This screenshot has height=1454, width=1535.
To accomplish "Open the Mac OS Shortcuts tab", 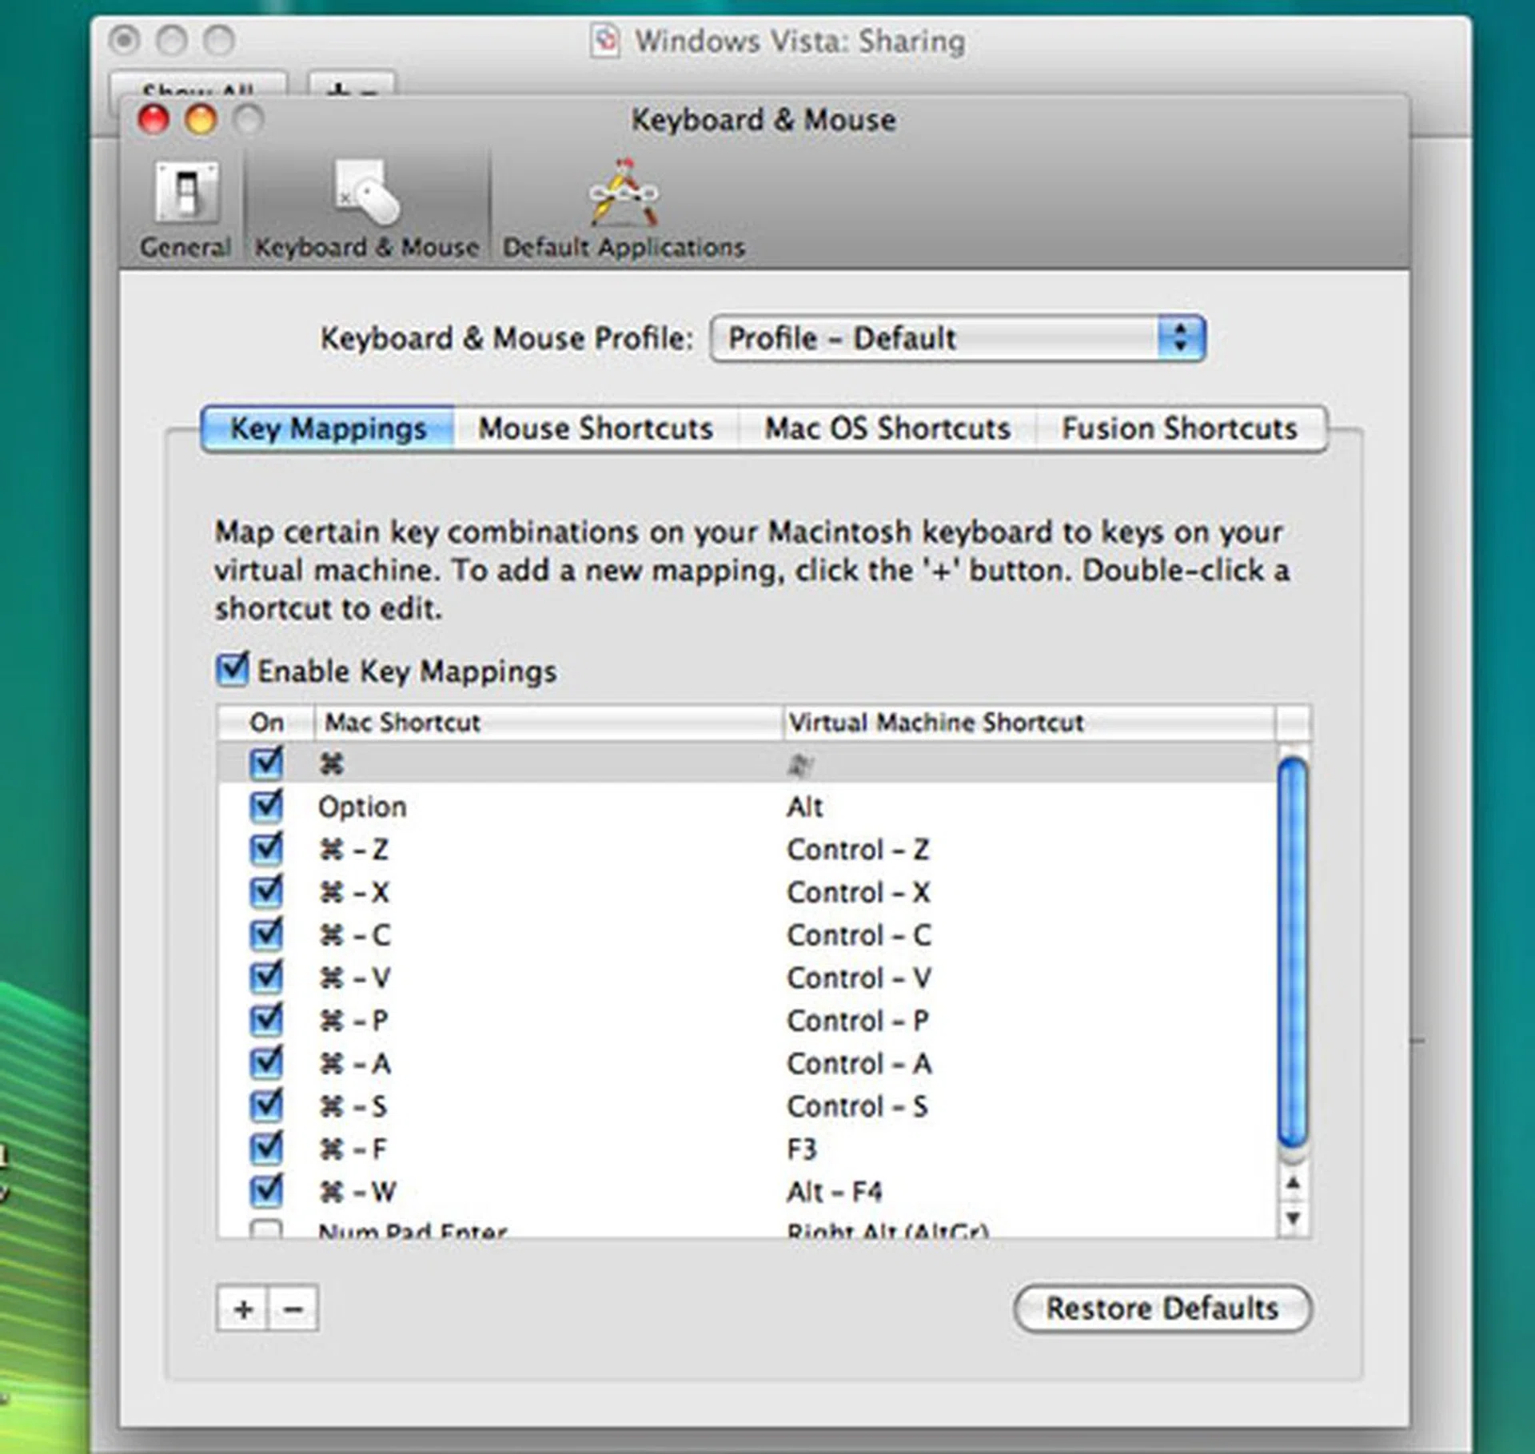I will click(887, 428).
